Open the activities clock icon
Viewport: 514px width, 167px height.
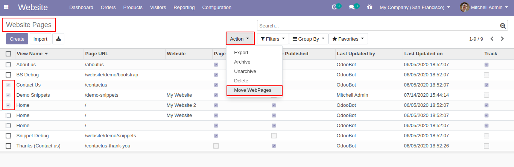334,7
